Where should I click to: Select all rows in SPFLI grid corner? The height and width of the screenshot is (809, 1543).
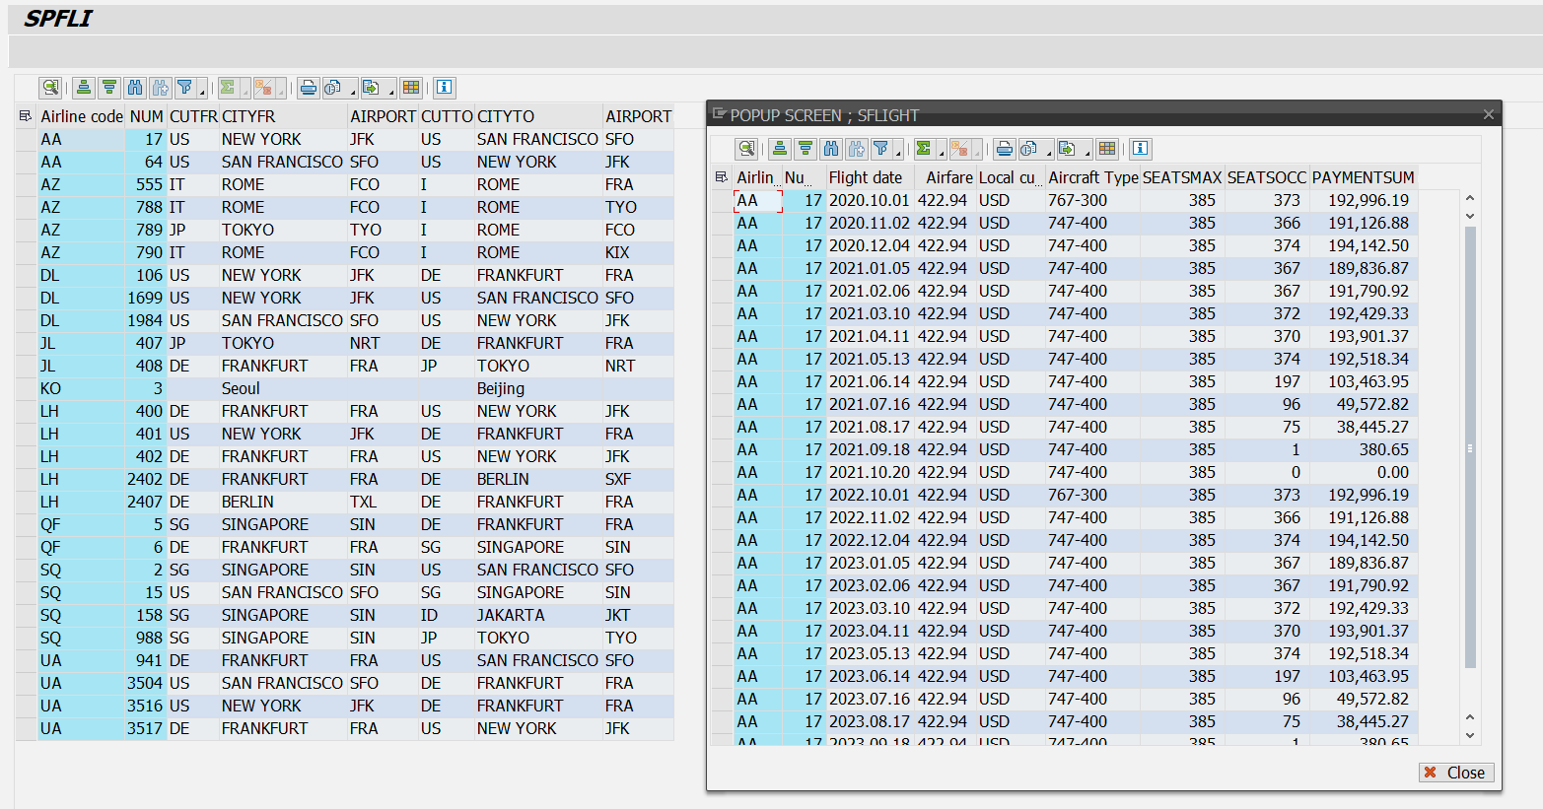click(26, 116)
